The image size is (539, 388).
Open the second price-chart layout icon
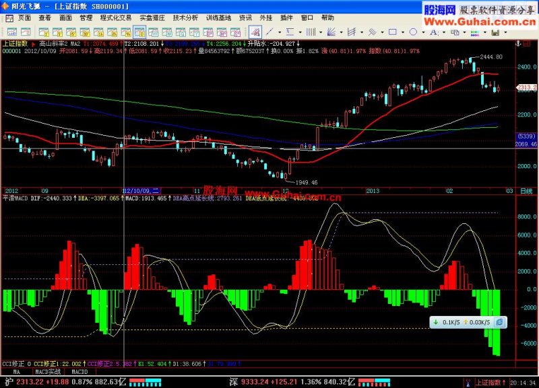pyautogui.click(x=26, y=32)
